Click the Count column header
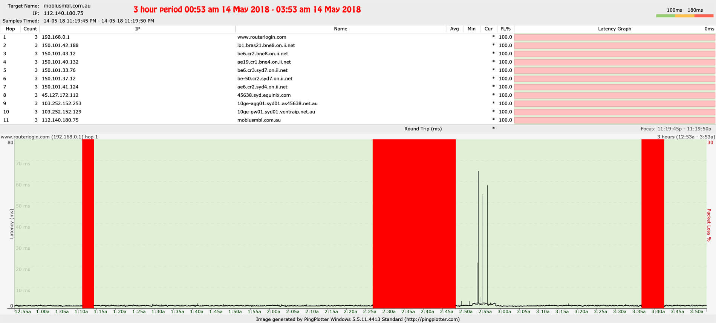This screenshot has width=716, height=323. coord(30,29)
